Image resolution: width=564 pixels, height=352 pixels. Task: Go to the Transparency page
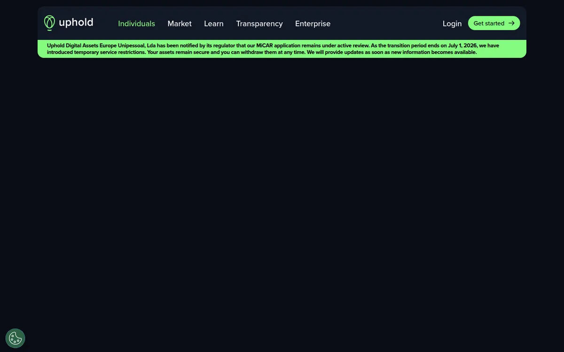pyautogui.click(x=259, y=23)
